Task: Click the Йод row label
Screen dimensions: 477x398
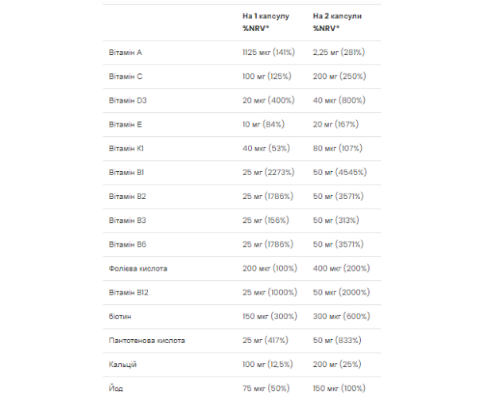Action: click(115, 388)
